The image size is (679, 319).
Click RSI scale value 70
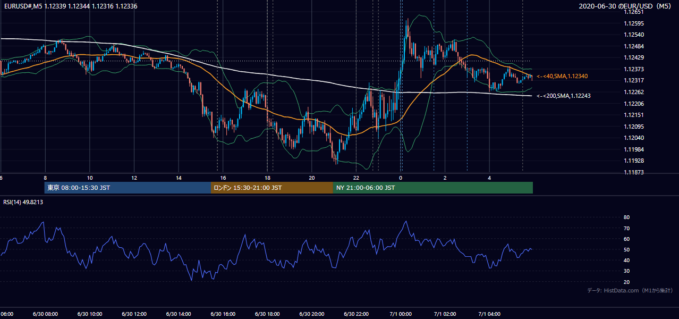[627, 228]
